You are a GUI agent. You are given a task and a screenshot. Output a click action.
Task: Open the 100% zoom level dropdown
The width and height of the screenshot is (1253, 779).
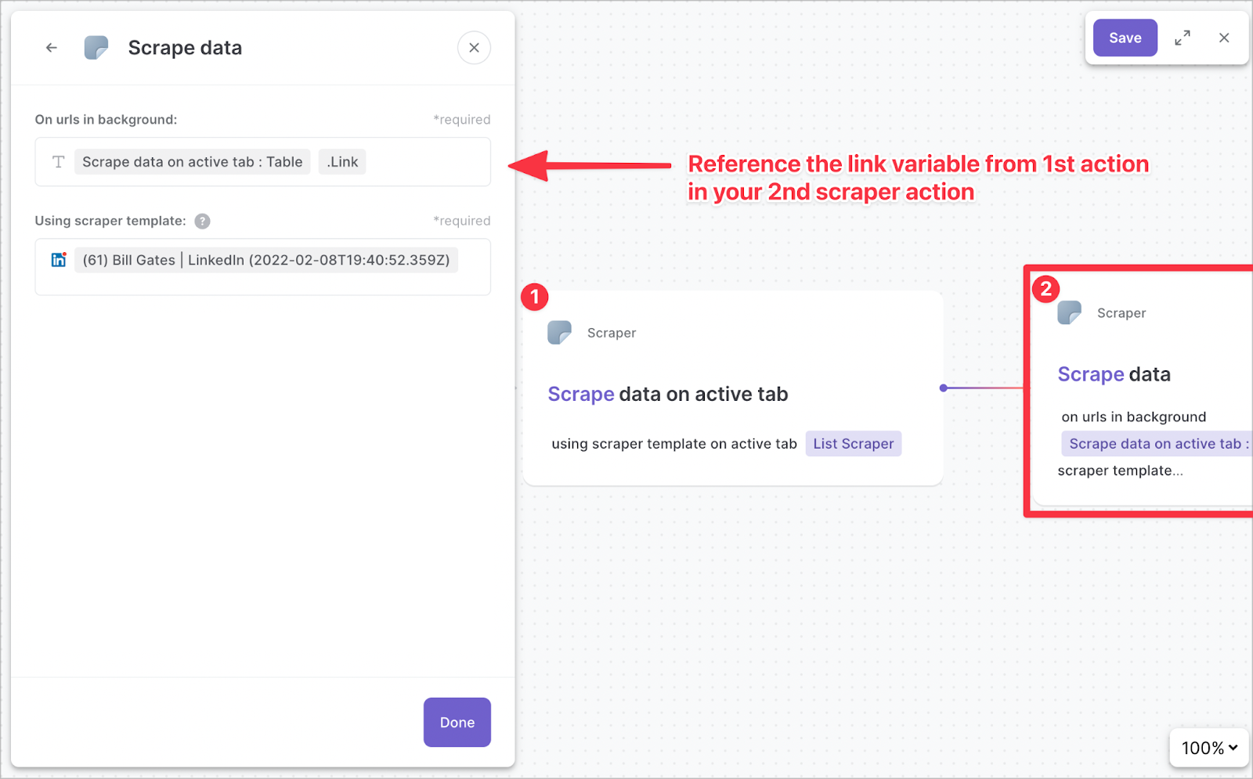[1209, 748]
